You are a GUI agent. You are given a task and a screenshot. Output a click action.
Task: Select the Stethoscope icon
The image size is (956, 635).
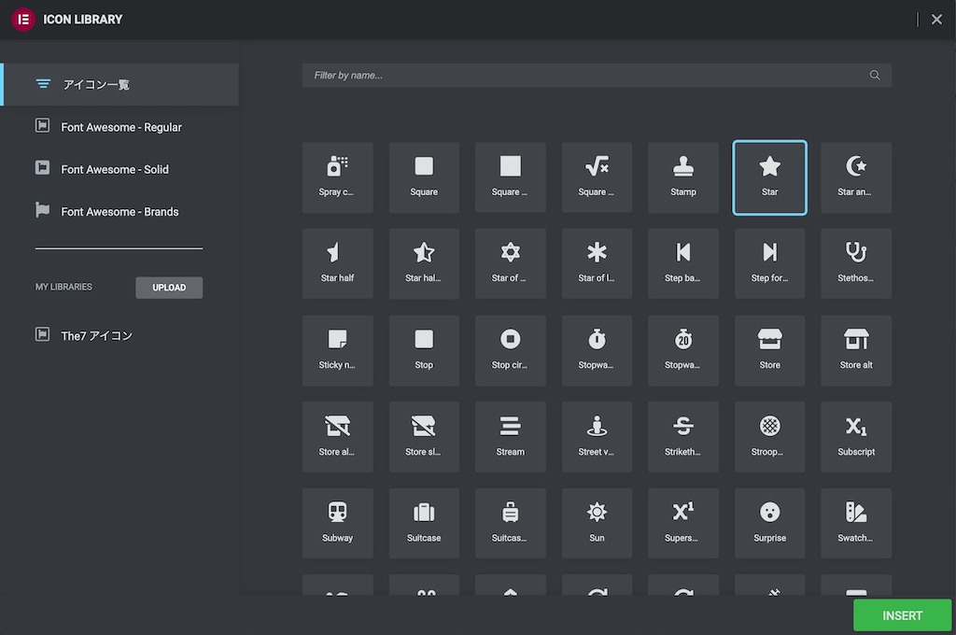coord(855,263)
